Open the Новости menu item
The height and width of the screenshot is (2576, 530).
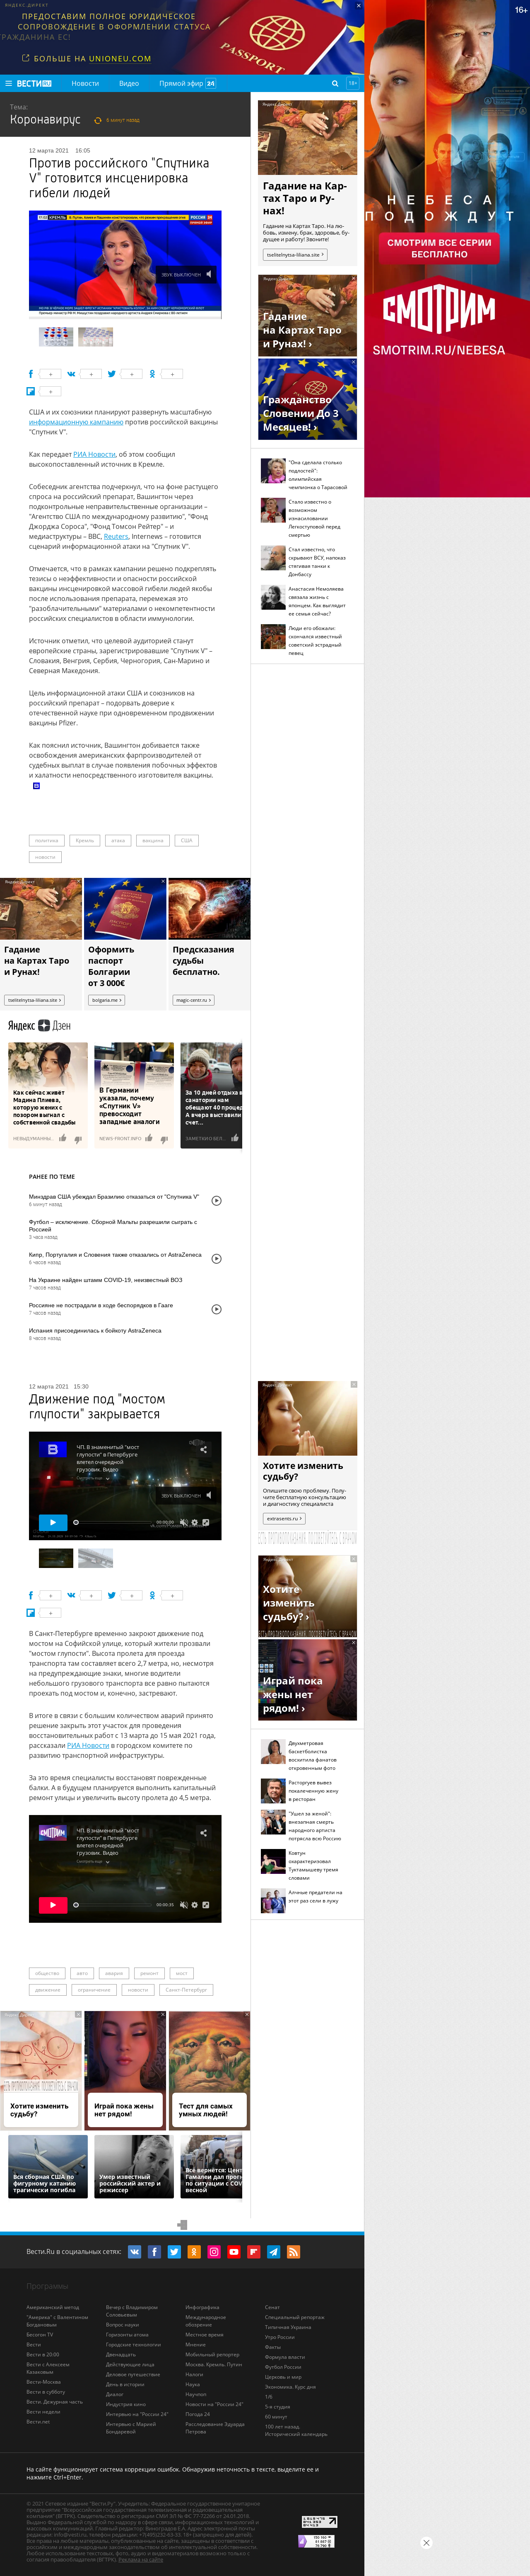coord(85,83)
